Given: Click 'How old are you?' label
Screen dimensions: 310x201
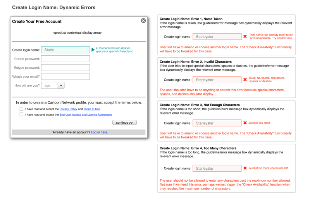Looking at the screenshot, I should tap(27, 85).
